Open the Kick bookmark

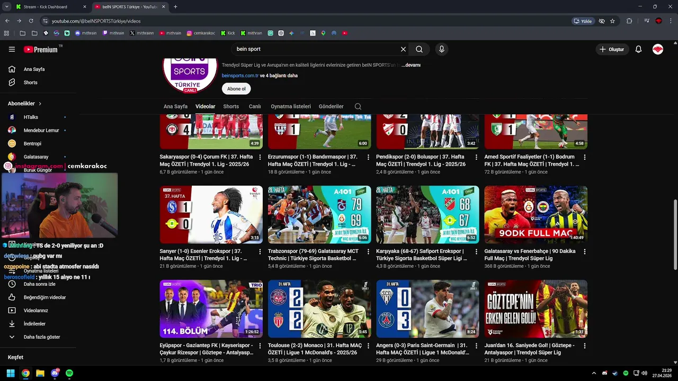[228, 33]
